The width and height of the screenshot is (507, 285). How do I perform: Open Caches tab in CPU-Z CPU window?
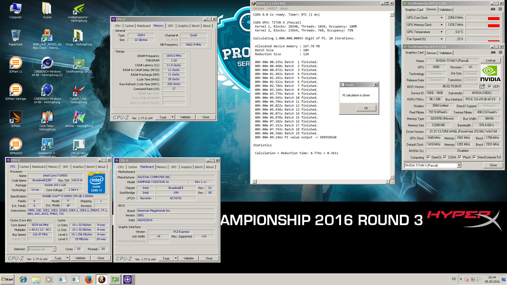point(24,167)
